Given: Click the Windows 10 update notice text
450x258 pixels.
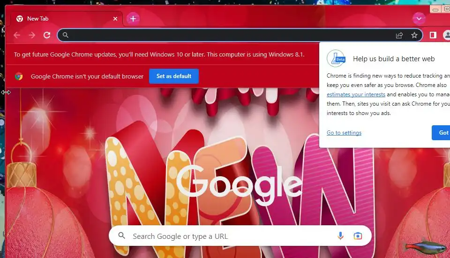Looking at the screenshot, I should coord(159,54).
